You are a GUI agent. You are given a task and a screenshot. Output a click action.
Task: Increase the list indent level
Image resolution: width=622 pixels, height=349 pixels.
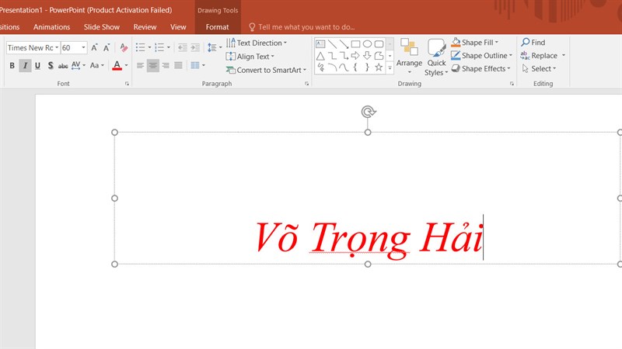click(195, 48)
